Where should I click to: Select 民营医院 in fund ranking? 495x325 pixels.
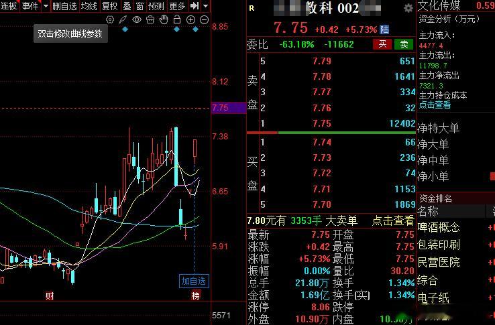(439, 262)
